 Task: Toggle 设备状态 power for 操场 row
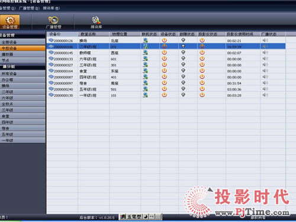(x=164, y=40)
